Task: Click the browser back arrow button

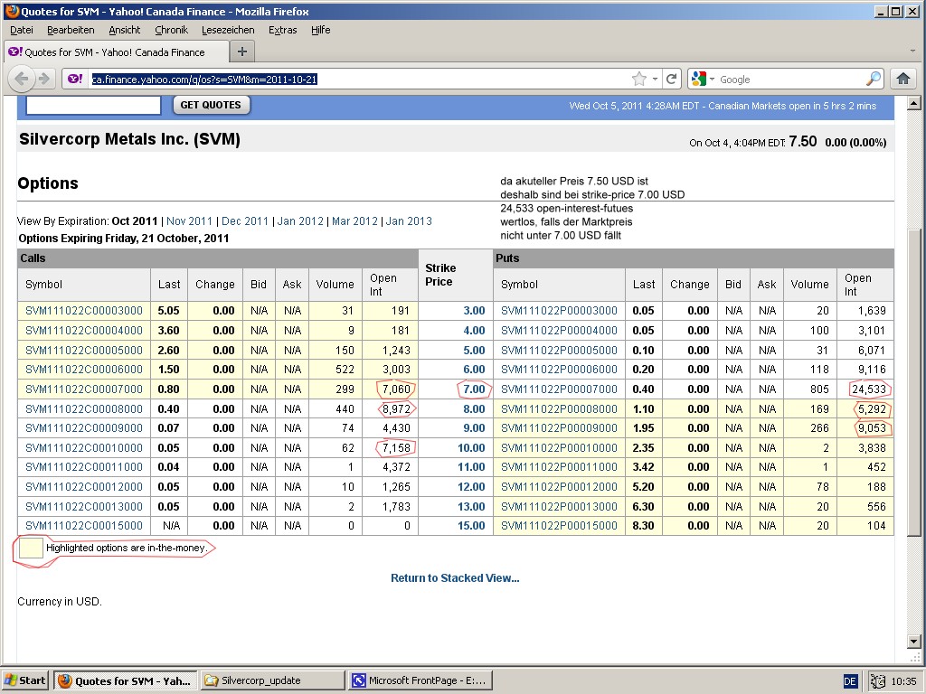Action: coord(21,80)
